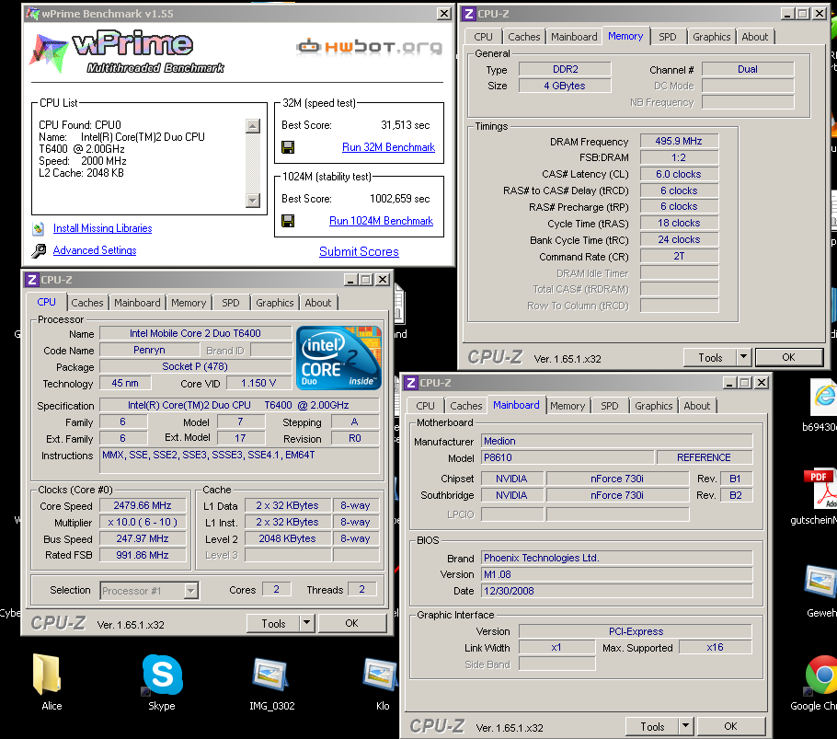Open the Graphics tab in Memory window
Screen dimensions: 837x739
pos(712,37)
